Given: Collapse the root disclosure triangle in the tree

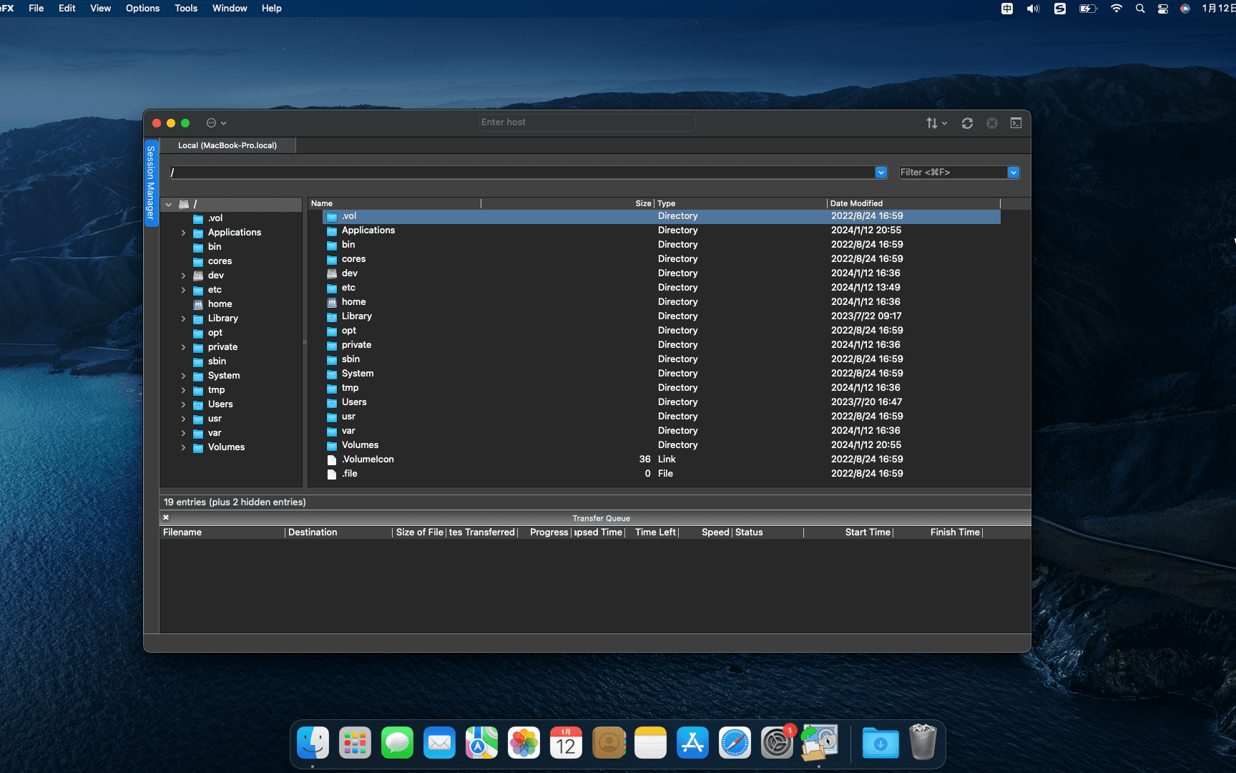Looking at the screenshot, I should coord(169,204).
